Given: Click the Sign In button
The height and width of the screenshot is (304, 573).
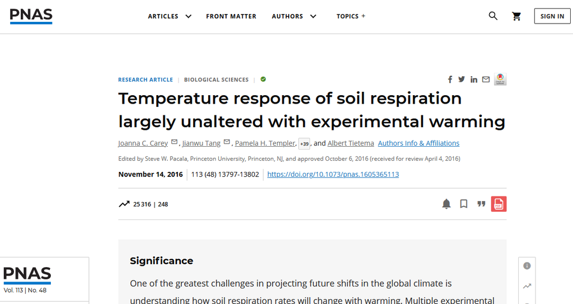Looking at the screenshot, I should point(552,16).
